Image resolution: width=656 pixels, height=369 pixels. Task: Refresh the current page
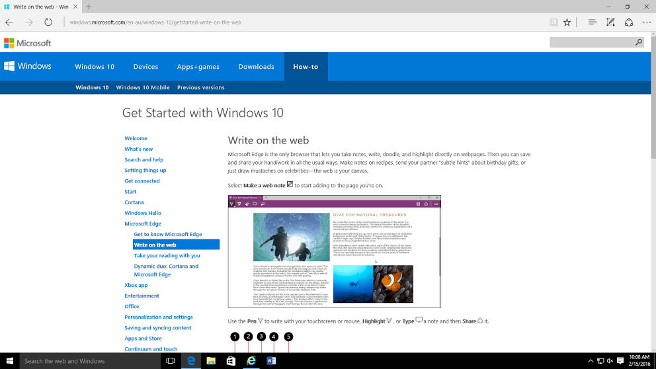pyautogui.click(x=48, y=22)
